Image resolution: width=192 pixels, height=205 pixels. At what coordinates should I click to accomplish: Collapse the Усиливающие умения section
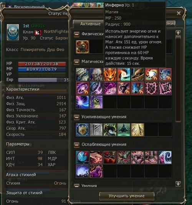tap(77, 117)
